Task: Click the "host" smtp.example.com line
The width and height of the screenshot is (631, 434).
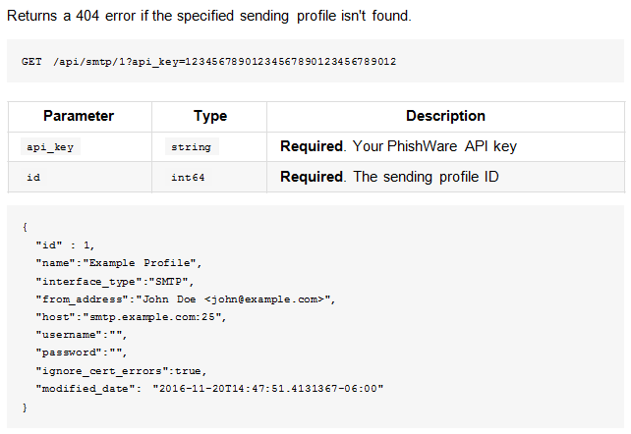Action: pyautogui.click(x=131, y=317)
